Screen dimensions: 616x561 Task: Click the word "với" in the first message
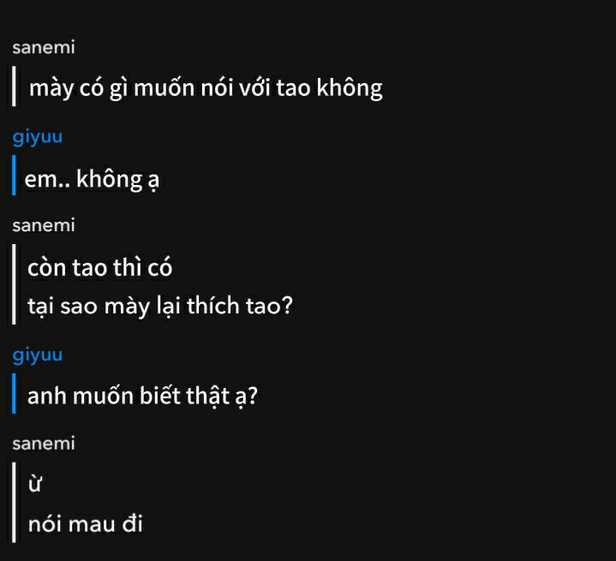(x=254, y=88)
